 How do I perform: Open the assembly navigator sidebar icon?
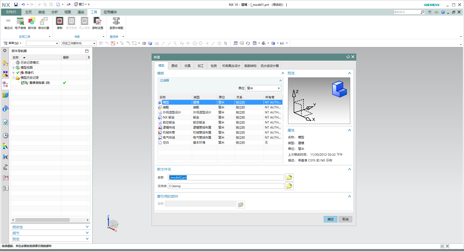pyautogui.click(x=5, y=63)
